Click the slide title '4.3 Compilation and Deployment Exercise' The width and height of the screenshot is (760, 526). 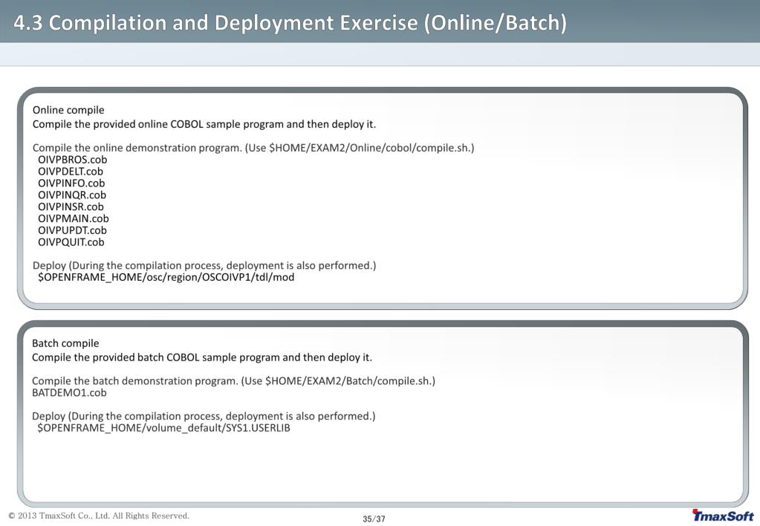(290, 23)
